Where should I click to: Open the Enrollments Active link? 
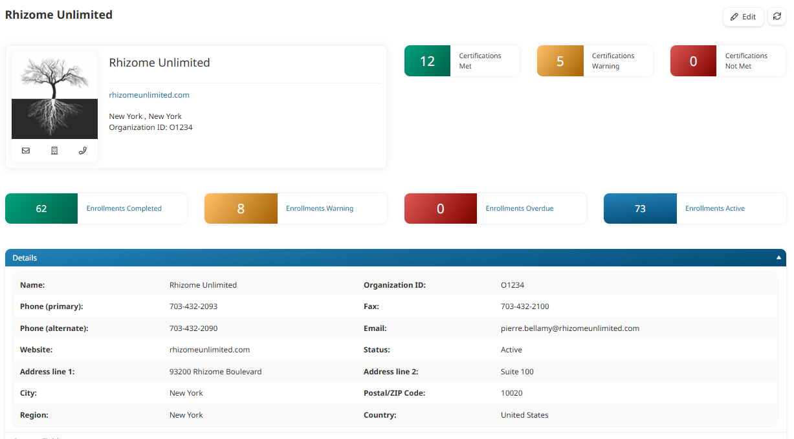[715, 208]
